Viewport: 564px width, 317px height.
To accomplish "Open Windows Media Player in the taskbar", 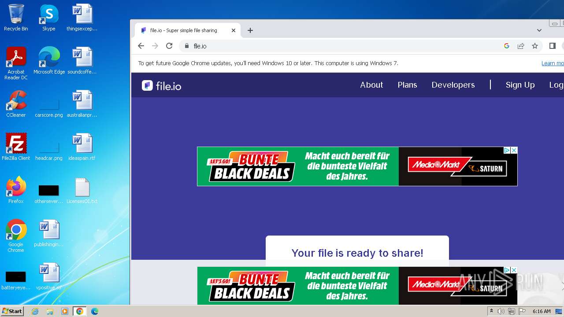I will pos(65,311).
